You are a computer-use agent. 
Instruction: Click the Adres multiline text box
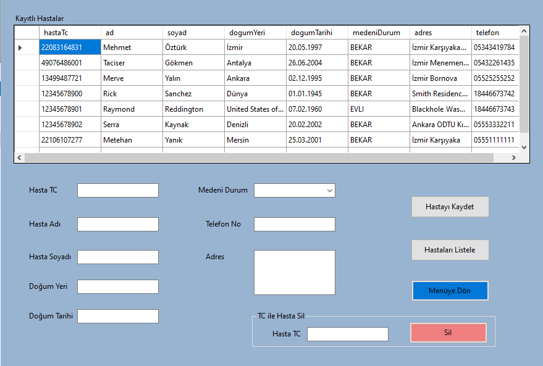coord(294,272)
